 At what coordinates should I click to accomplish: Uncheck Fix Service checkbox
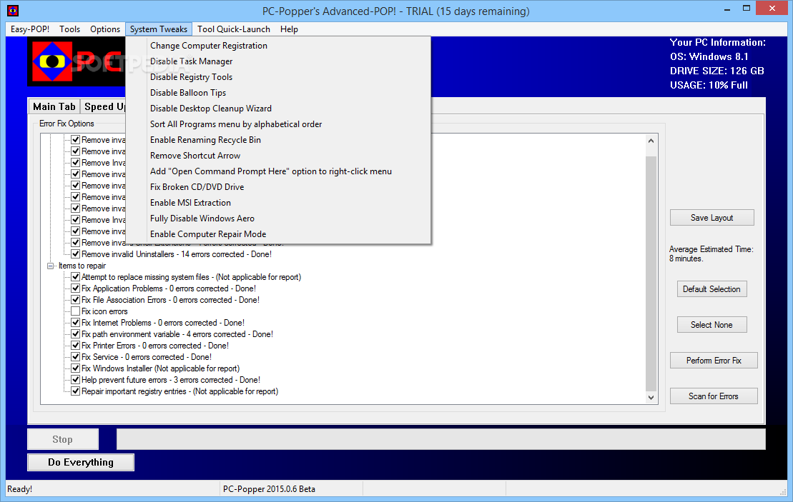tap(75, 357)
